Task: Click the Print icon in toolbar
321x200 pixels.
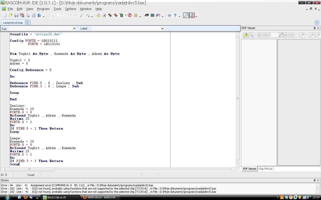Action: (x=28, y=15)
